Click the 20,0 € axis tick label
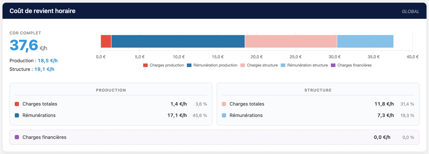This screenshot has width=429, height=154. [257, 57]
